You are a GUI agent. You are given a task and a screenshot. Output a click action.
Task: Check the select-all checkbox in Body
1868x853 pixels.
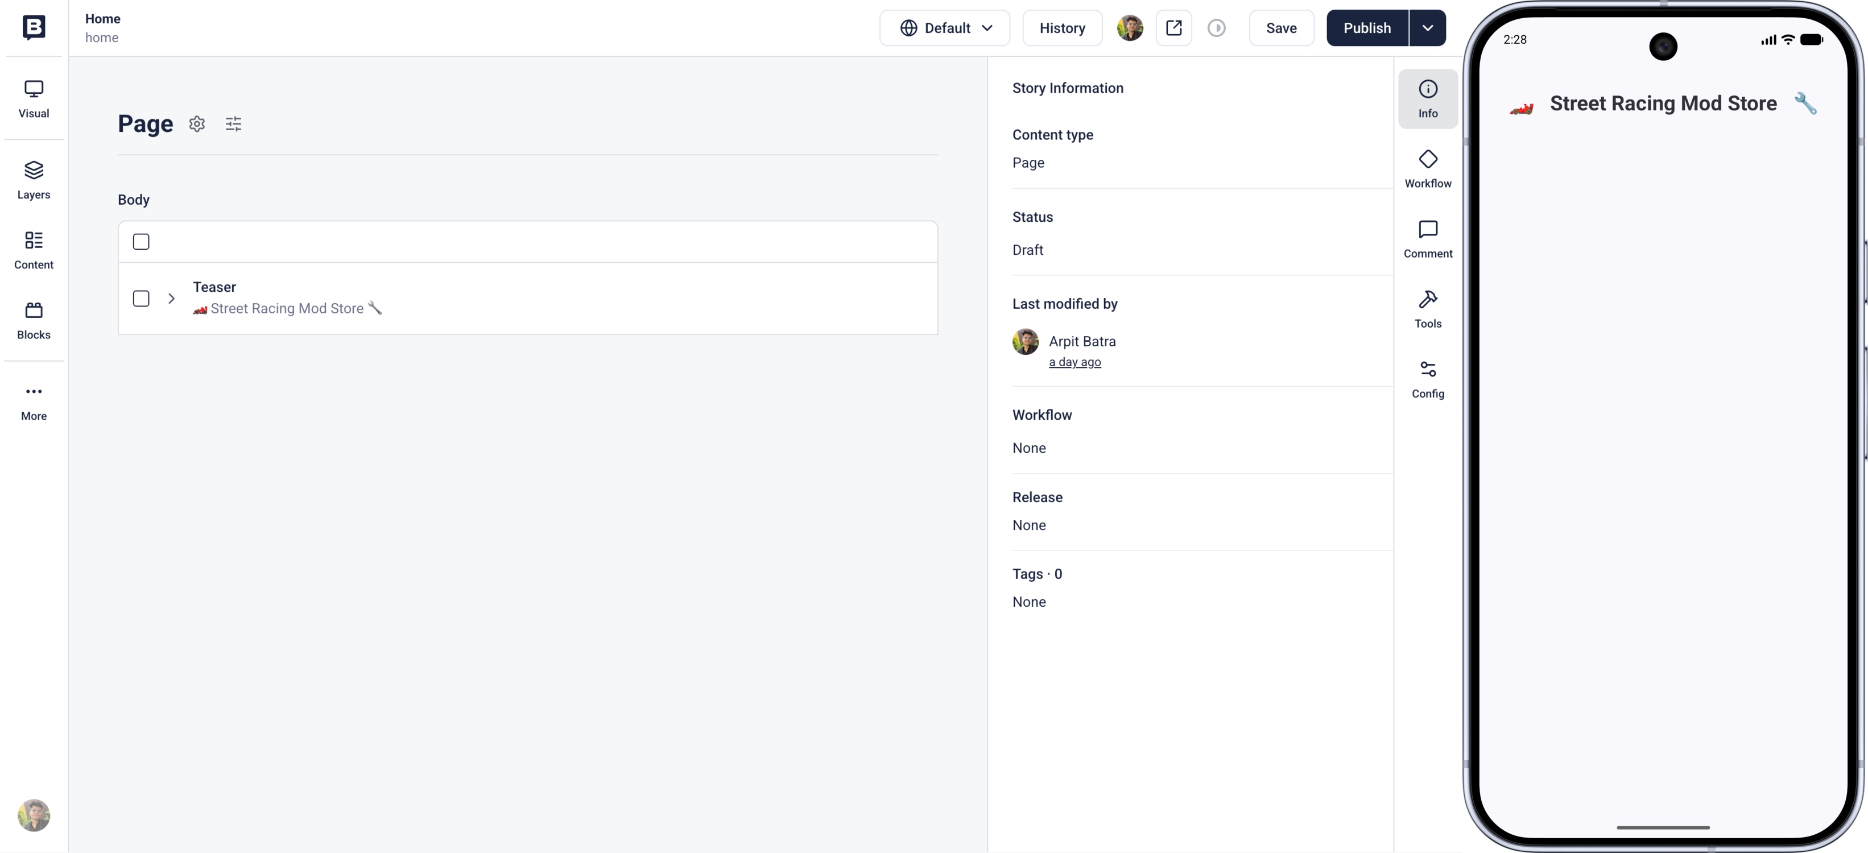tap(142, 241)
